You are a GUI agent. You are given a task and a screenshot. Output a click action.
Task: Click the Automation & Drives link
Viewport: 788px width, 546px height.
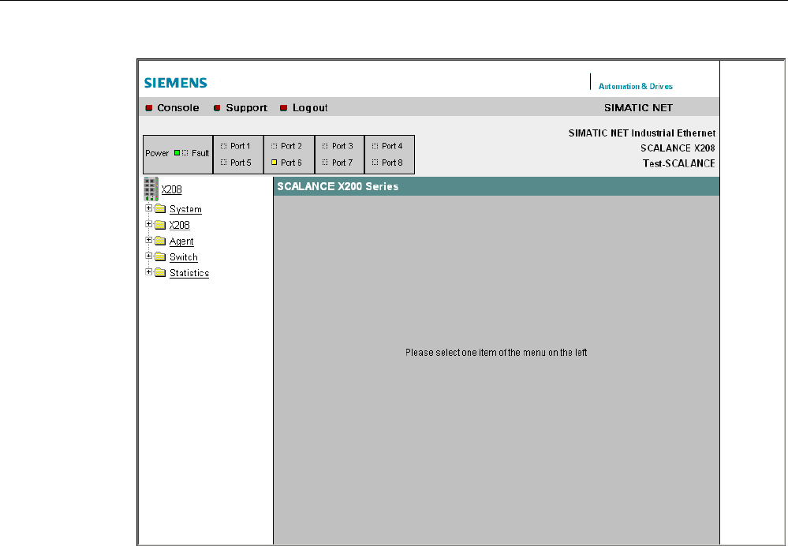635,87
